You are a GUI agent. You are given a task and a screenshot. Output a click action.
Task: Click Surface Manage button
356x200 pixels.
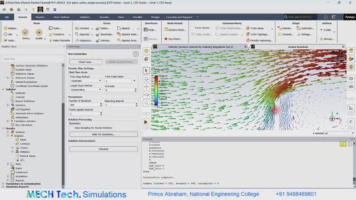click(327, 39)
